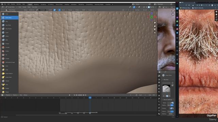The image size is (218, 122).
Task: Enable wireframe viewport shading mode
Action: (x=147, y=7)
